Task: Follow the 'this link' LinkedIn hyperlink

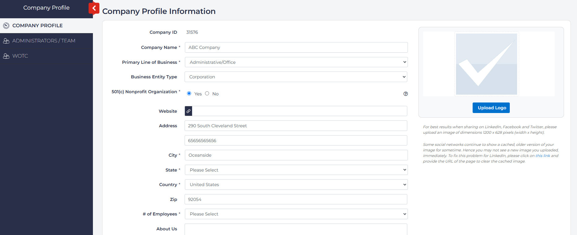Action: click(543, 156)
